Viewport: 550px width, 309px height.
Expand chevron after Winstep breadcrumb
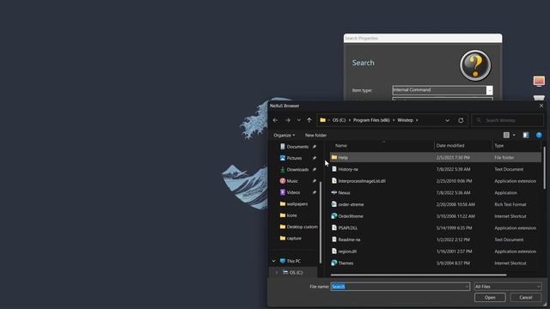tap(417, 120)
